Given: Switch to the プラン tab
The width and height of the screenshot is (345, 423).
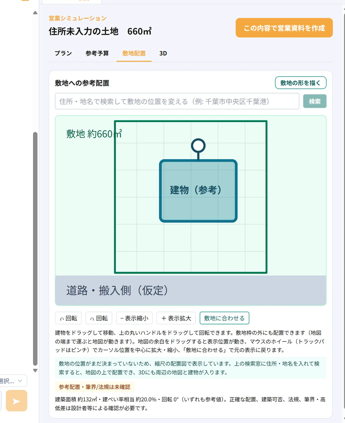Looking at the screenshot, I should pos(63,53).
